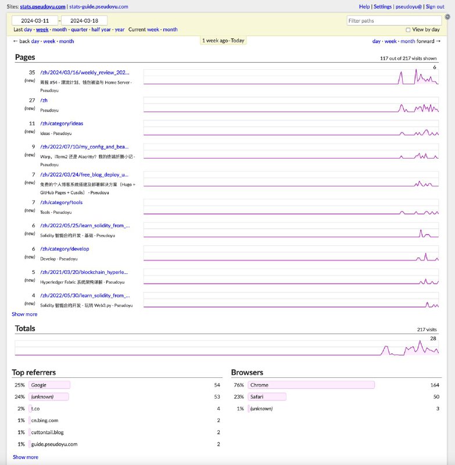Click the Google referrer bar

click(x=49, y=385)
